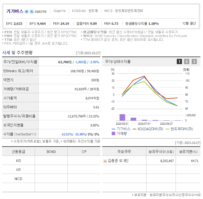The image size is (203, 199).
Task: Click the 기가비스 company name heading
Action: pos(15,11)
